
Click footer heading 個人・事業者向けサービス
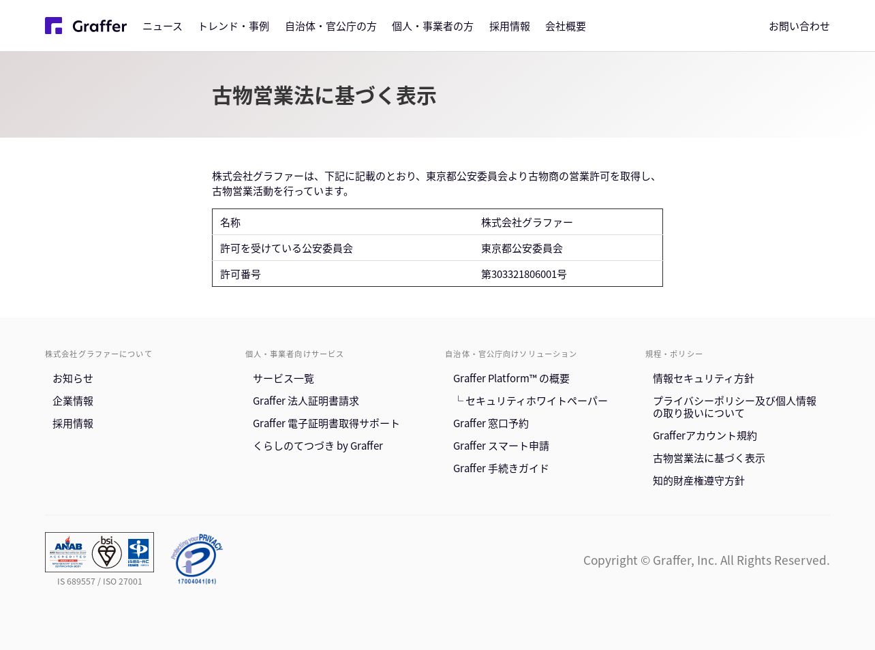(294, 354)
